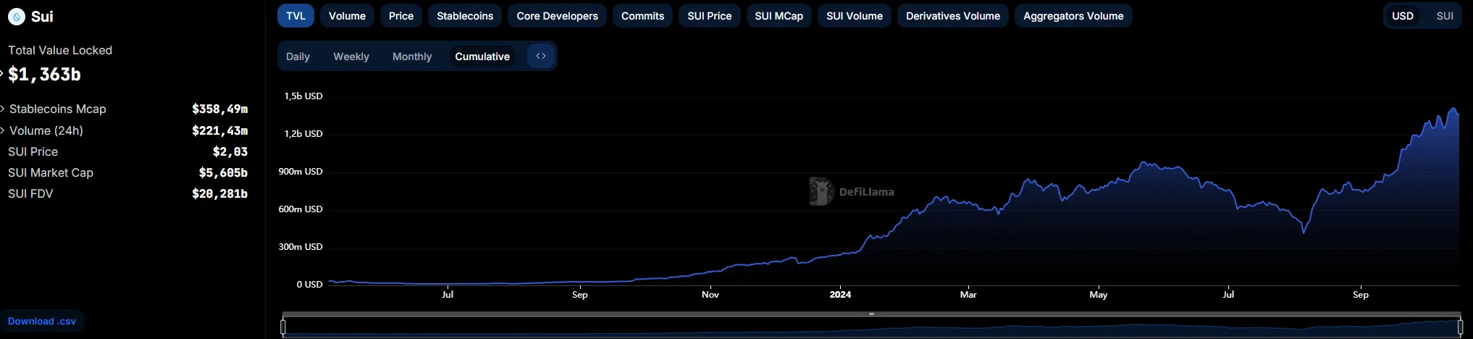Click the embed chart code icon
This screenshot has width=1473, height=339.
541,56
